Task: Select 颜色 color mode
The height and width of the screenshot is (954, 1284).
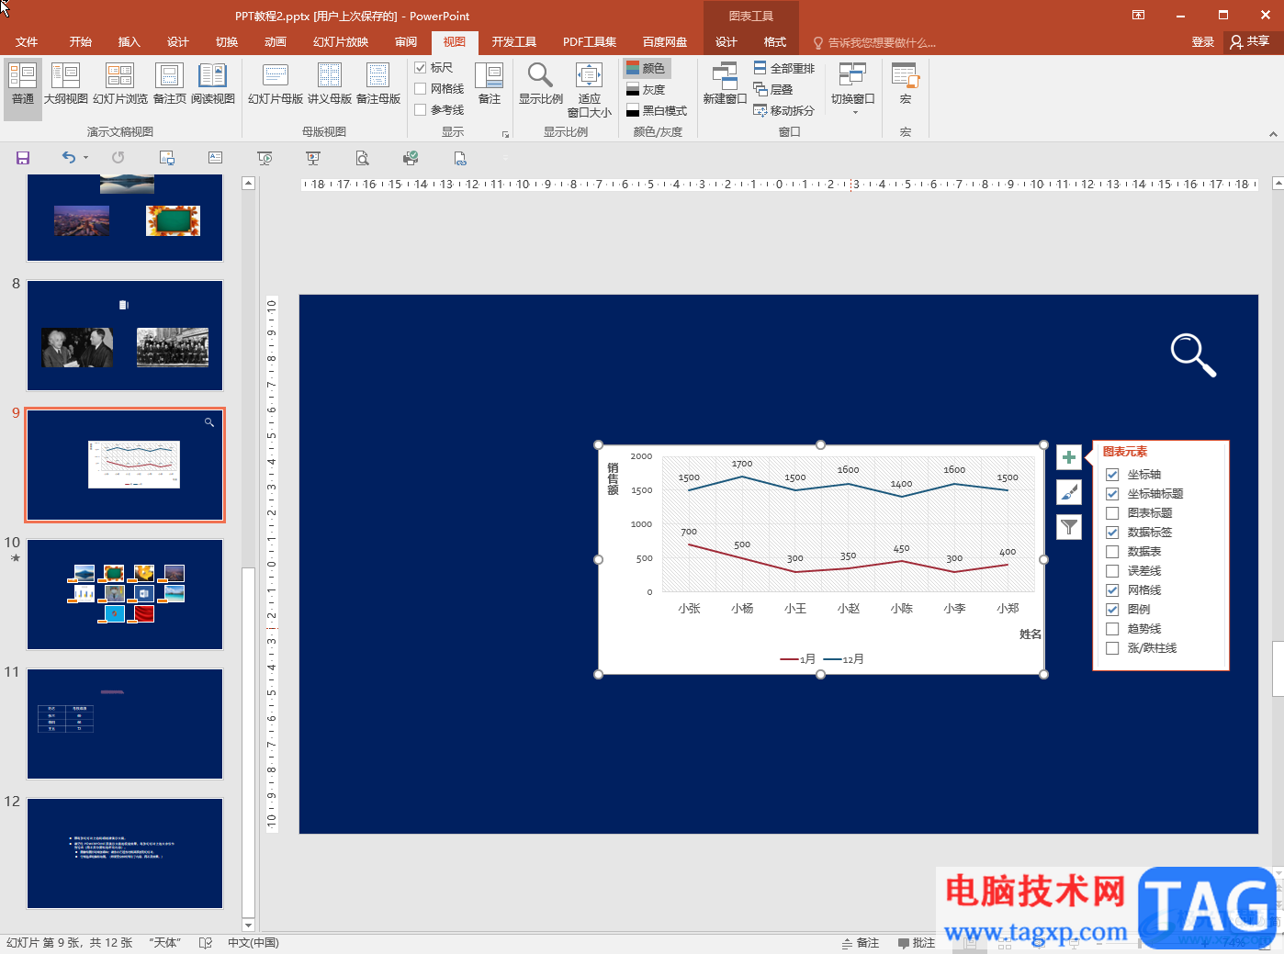Action: [x=647, y=68]
